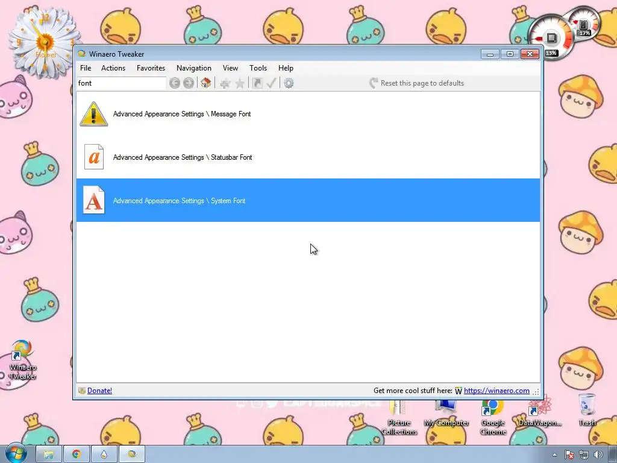Click the Forward navigation arrow icon
This screenshot has height=463, width=617.
189,83
